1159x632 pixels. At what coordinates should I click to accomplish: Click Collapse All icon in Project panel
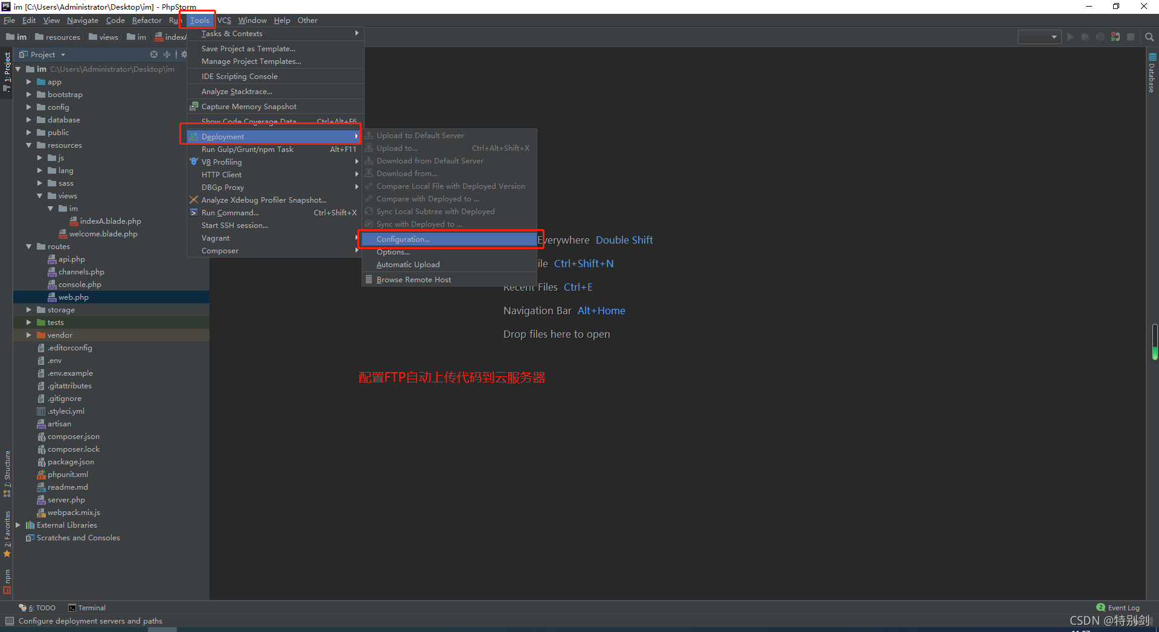(x=167, y=54)
